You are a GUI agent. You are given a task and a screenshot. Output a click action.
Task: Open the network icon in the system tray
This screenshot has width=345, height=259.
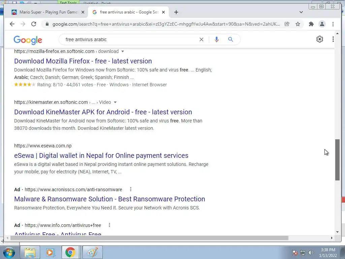click(303, 253)
